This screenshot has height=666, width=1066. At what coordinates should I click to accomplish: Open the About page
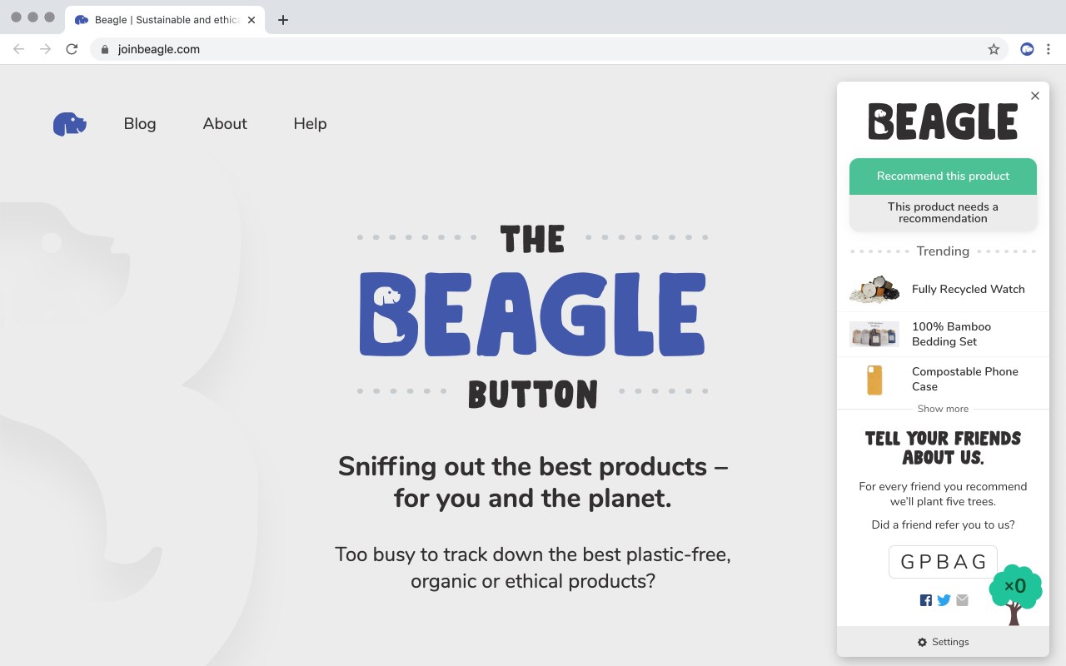[225, 124]
